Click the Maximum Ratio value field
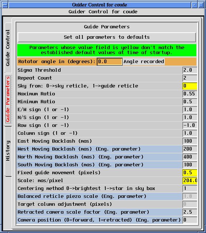Viewport: 206px width, 233px height. [x=190, y=94]
